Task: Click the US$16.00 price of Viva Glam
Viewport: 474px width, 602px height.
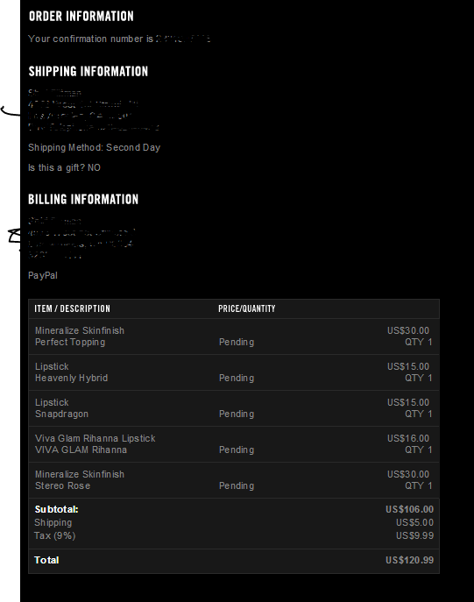Action: [408, 438]
